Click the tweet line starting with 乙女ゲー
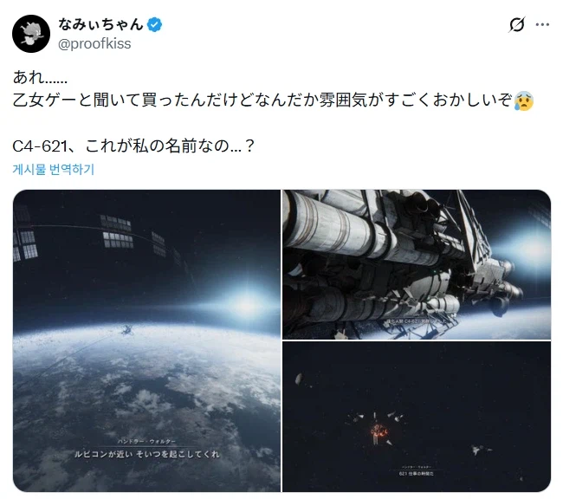 coord(273,100)
